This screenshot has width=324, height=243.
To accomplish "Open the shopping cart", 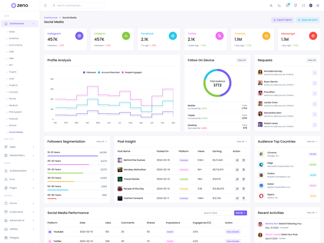I will coord(287,6).
